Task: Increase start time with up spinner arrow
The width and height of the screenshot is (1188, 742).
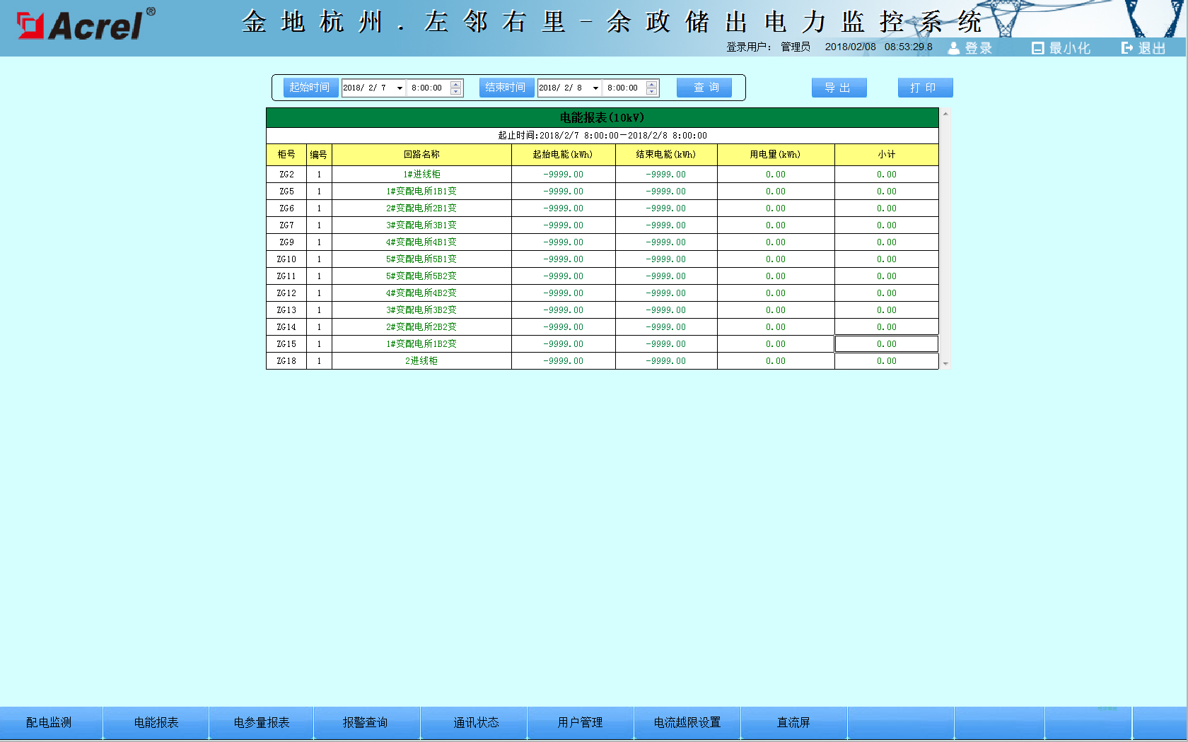Action: tap(456, 84)
